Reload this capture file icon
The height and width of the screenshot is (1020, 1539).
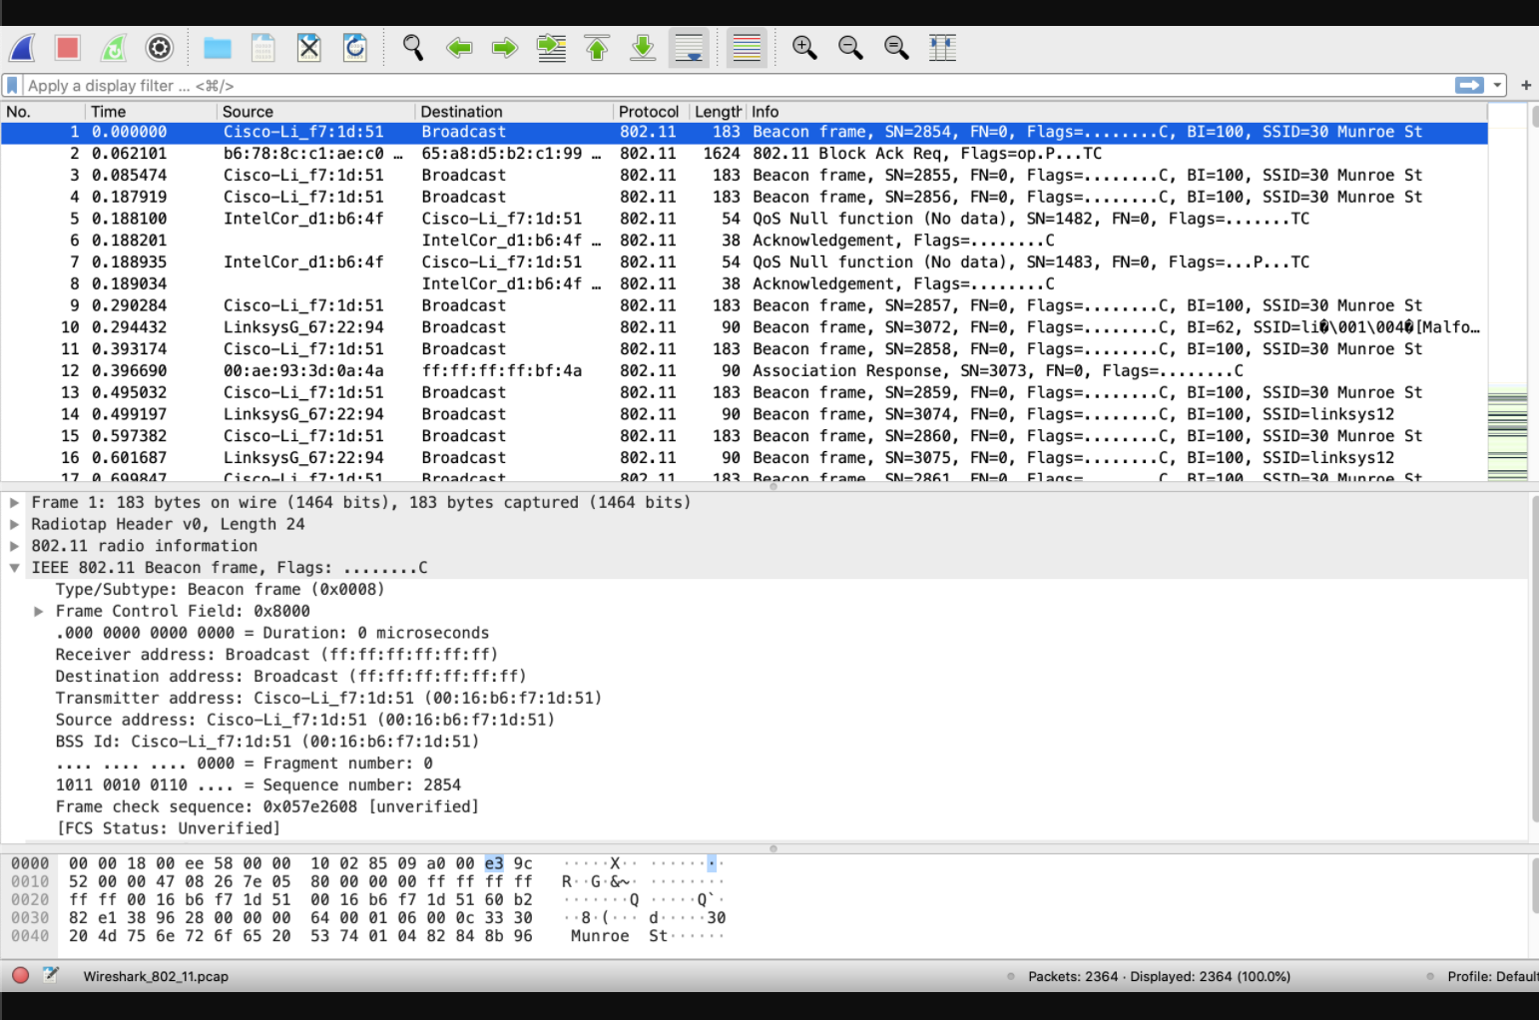click(x=355, y=48)
